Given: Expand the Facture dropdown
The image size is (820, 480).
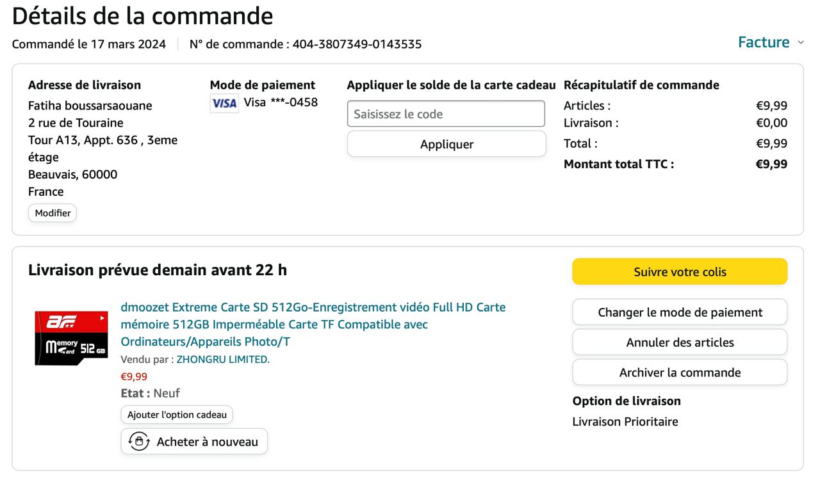Looking at the screenshot, I should [x=770, y=43].
